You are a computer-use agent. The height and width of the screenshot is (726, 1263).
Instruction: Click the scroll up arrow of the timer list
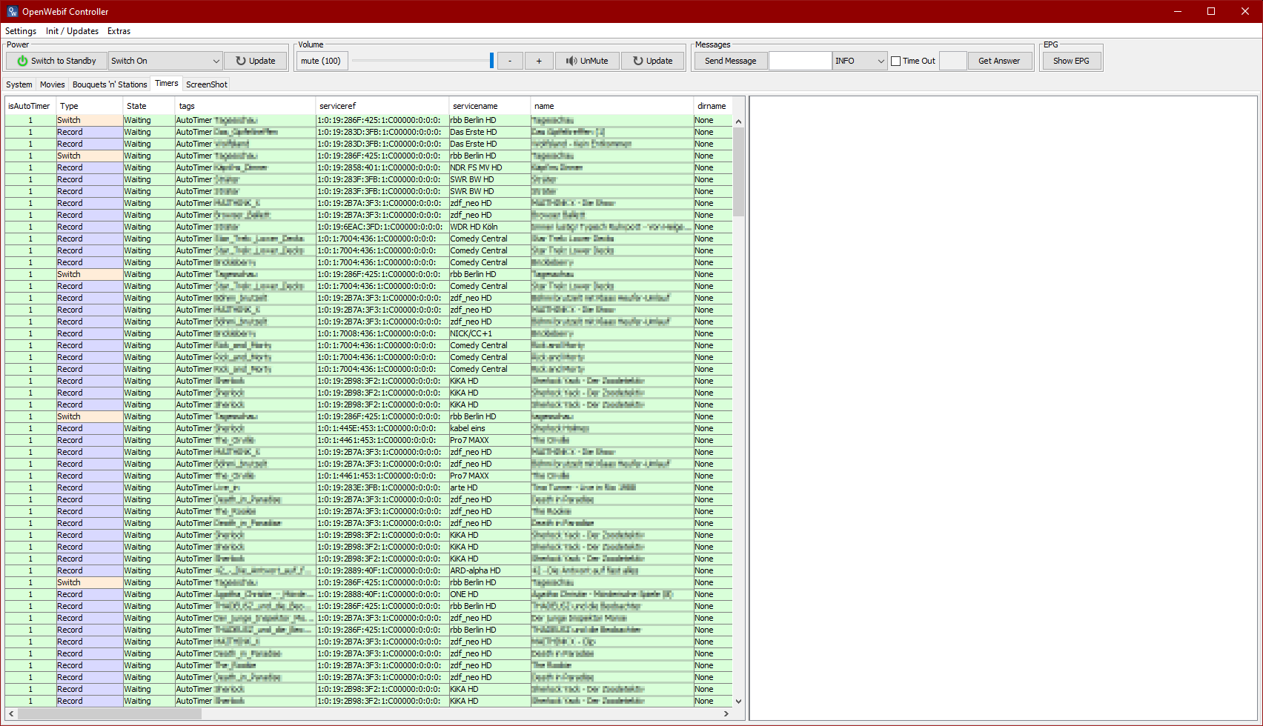738,121
